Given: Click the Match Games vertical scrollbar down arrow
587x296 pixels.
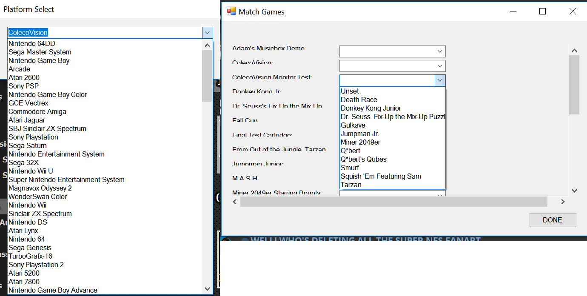Looking at the screenshot, I should pos(574,191).
